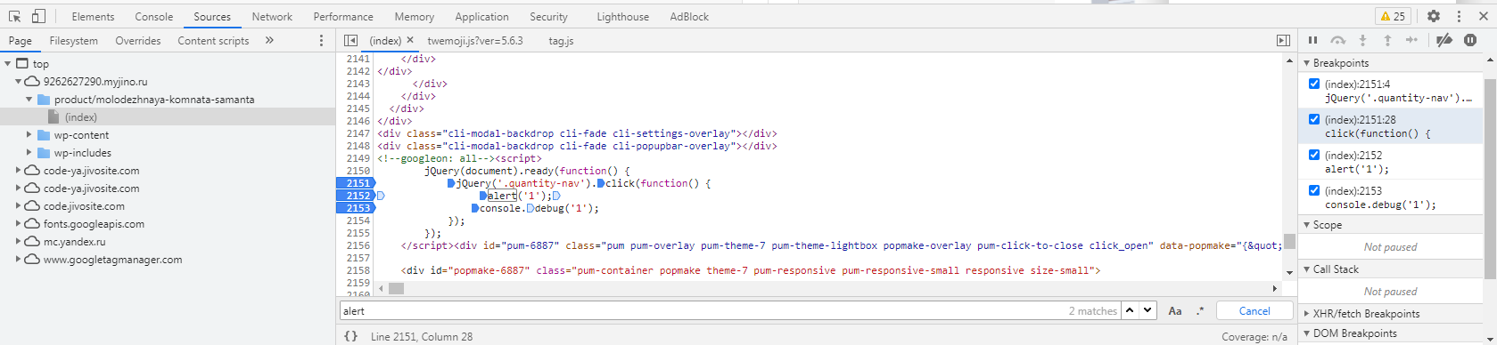Click the 25 warnings badge
This screenshot has width=1497, height=345.
click(x=1394, y=16)
